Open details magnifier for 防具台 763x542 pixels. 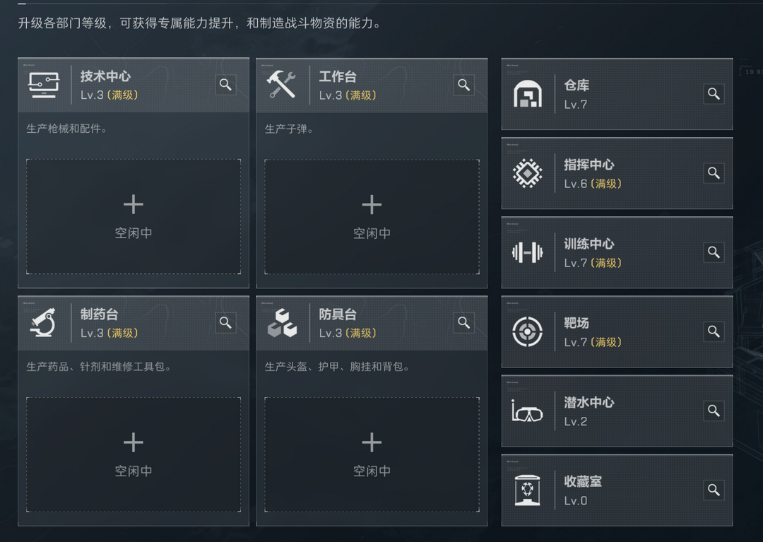click(463, 323)
